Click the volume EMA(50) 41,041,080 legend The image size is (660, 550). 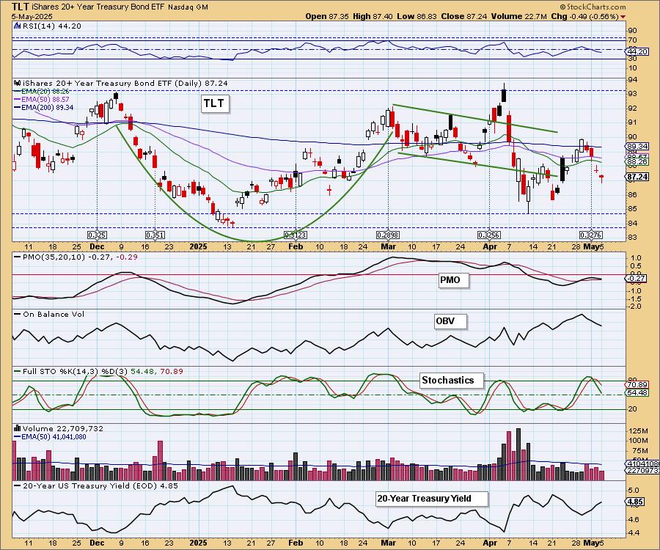[50, 437]
